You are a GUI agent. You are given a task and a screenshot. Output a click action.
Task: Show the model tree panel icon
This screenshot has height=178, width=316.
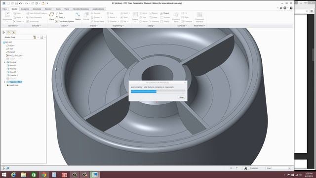point(4,33)
